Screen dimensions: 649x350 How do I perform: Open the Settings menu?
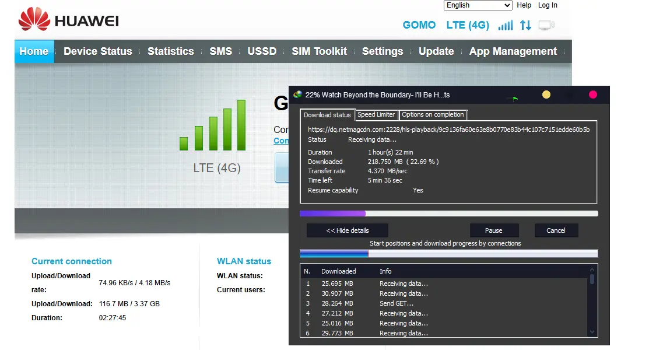[x=383, y=51]
